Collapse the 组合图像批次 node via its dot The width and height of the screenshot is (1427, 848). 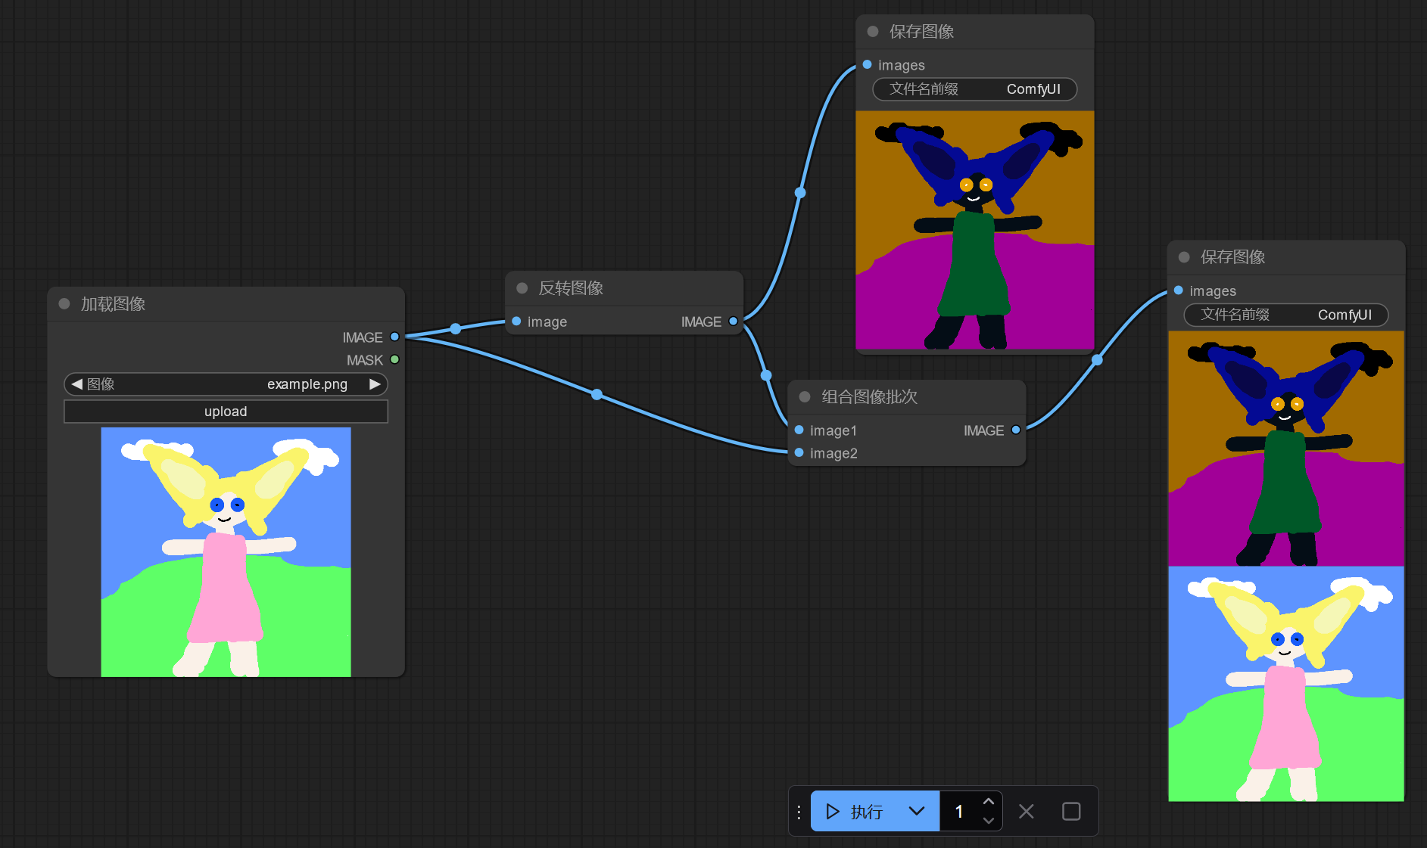tap(805, 397)
